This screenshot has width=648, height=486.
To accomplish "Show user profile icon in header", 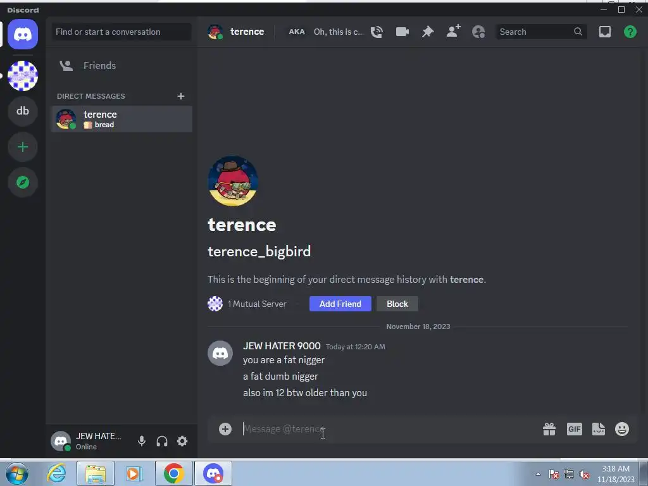I will [x=478, y=32].
